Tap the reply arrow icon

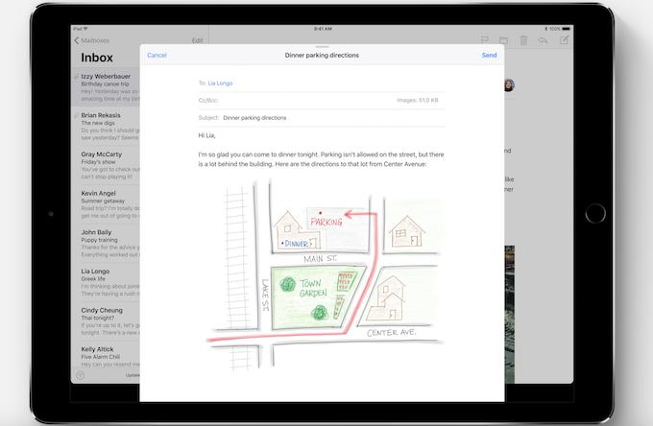544,40
